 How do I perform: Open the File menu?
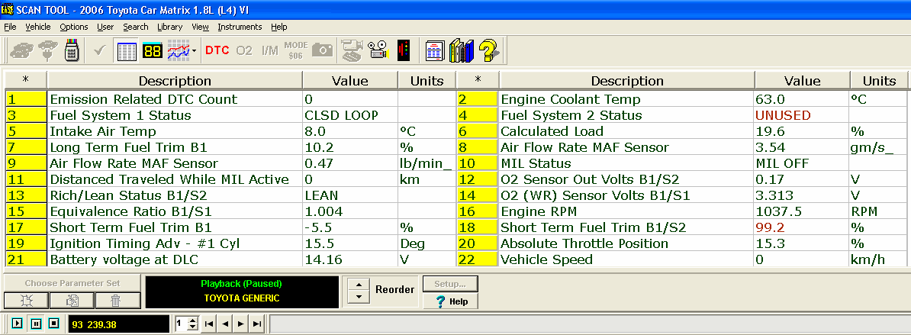tap(10, 27)
